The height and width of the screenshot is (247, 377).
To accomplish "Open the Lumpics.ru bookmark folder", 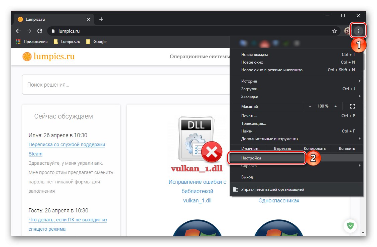I will (x=67, y=42).
